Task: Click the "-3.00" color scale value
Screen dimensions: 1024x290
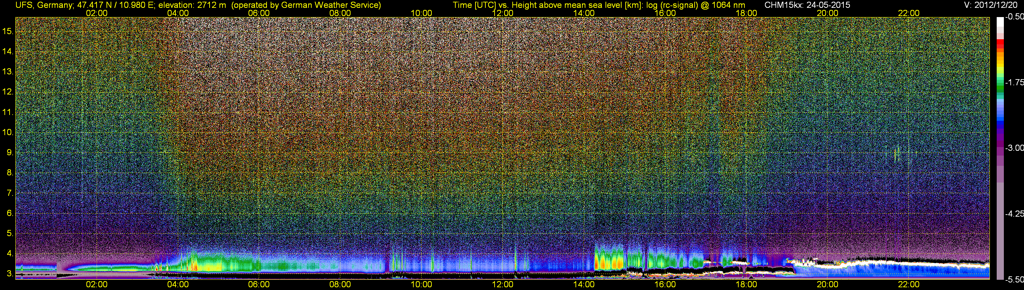Action: click(x=1014, y=148)
